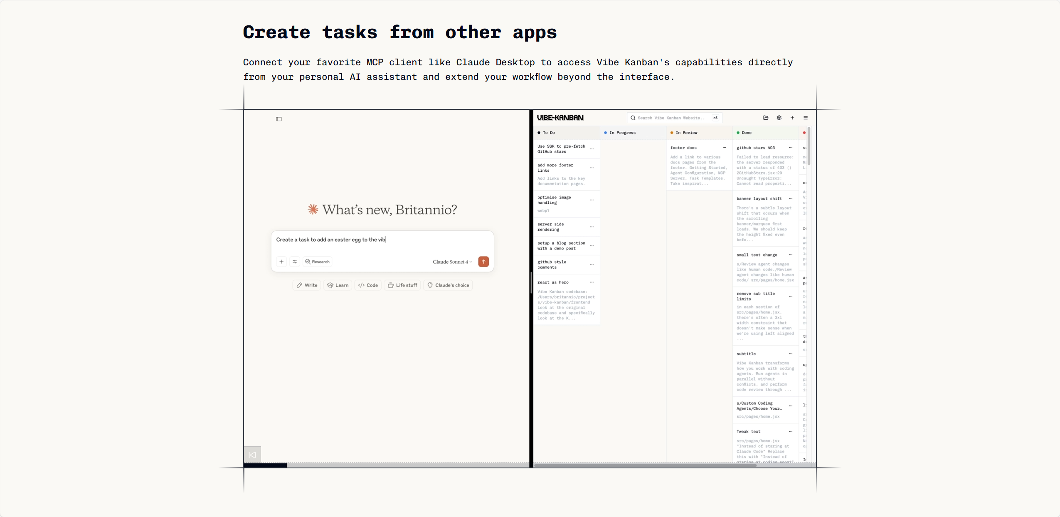Open the settings gear icon in Vibe Kanban

[779, 118]
